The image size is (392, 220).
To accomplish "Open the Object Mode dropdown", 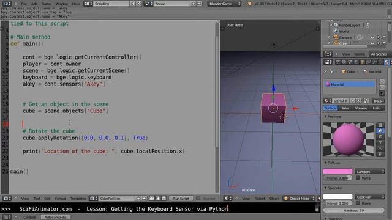I will (300, 199).
